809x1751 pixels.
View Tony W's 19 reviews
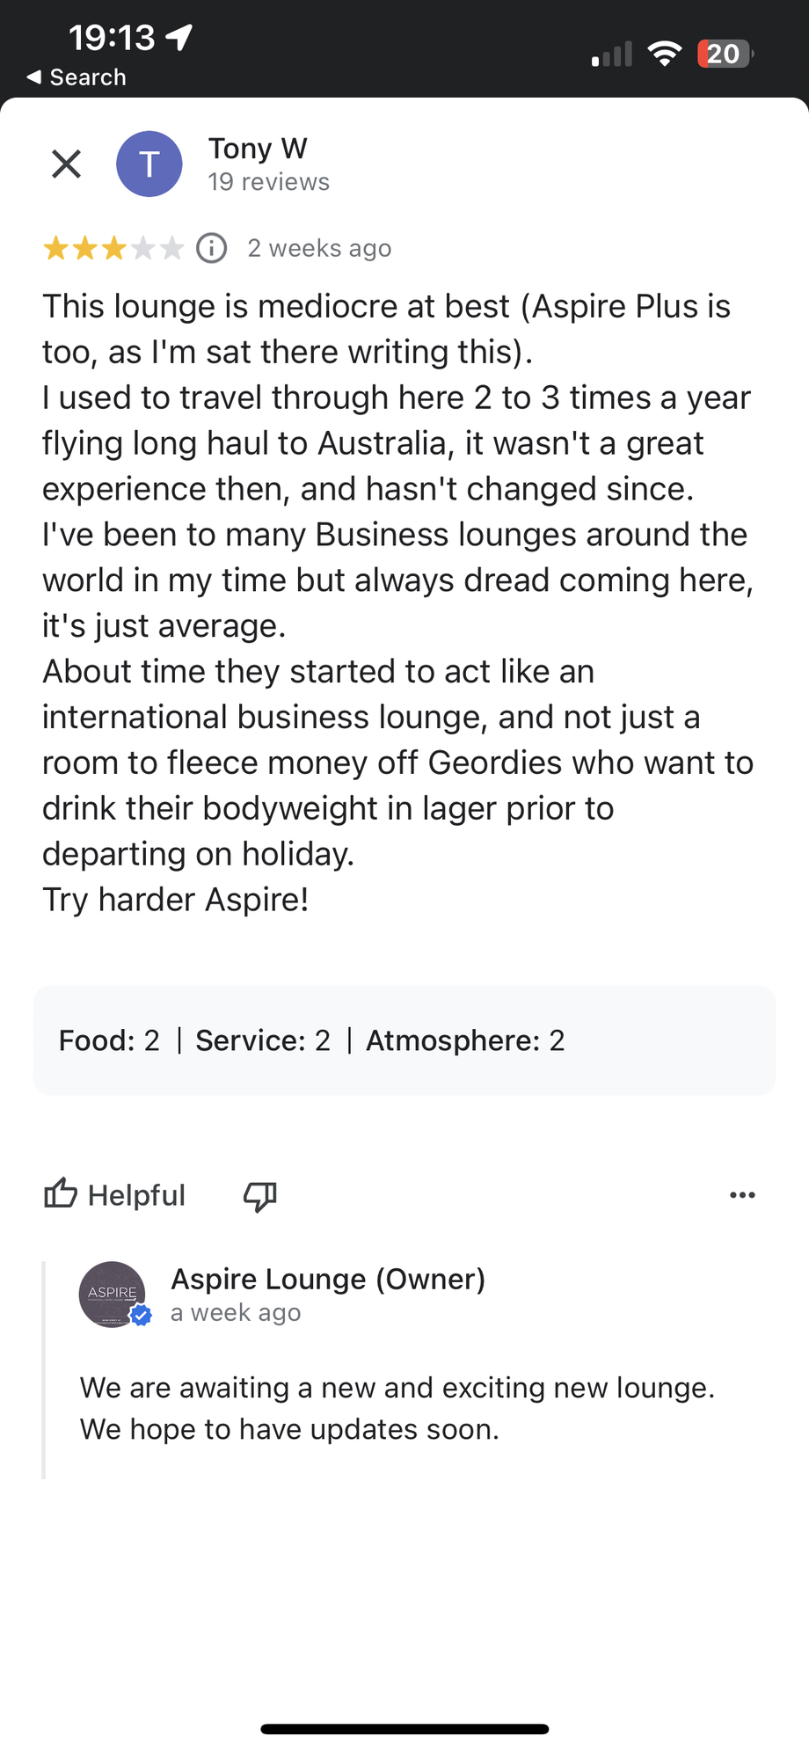click(268, 182)
